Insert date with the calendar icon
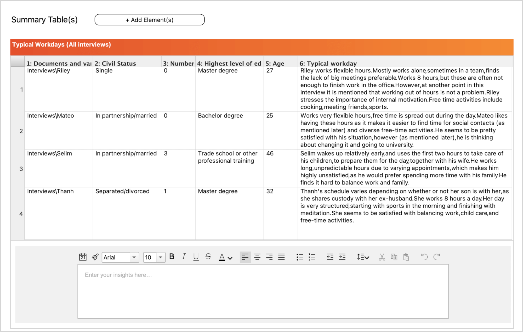 click(x=83, y=257)
